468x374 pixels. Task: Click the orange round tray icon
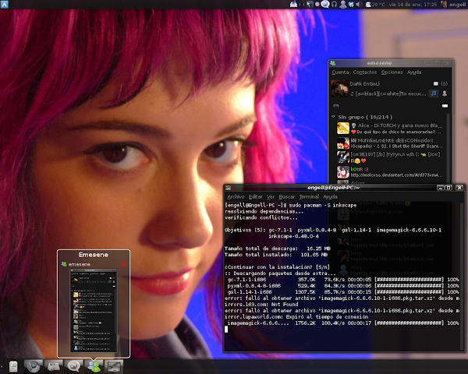(x=317, y=4)
